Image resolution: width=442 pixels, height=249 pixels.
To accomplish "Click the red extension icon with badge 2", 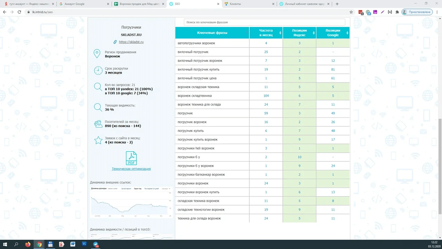I will [x=361, y=12].
